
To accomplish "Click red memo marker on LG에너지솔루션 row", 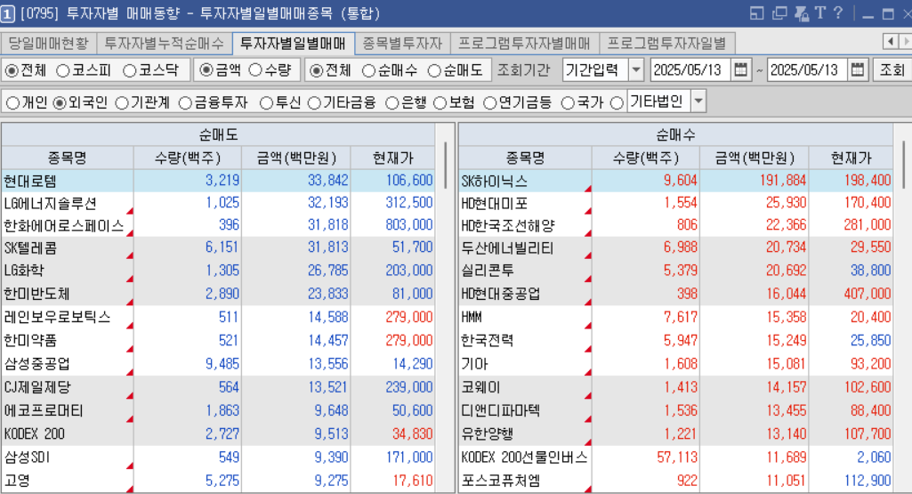I will [130, 211].
